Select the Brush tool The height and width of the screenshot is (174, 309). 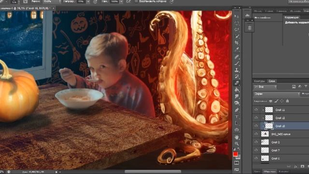237,63
